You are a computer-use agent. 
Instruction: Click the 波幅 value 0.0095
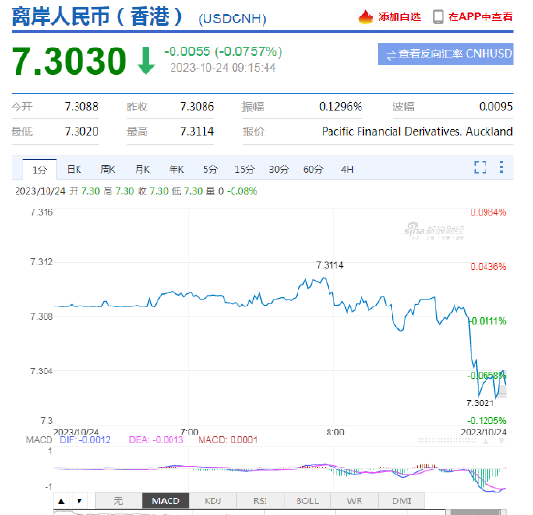[495, 106]
